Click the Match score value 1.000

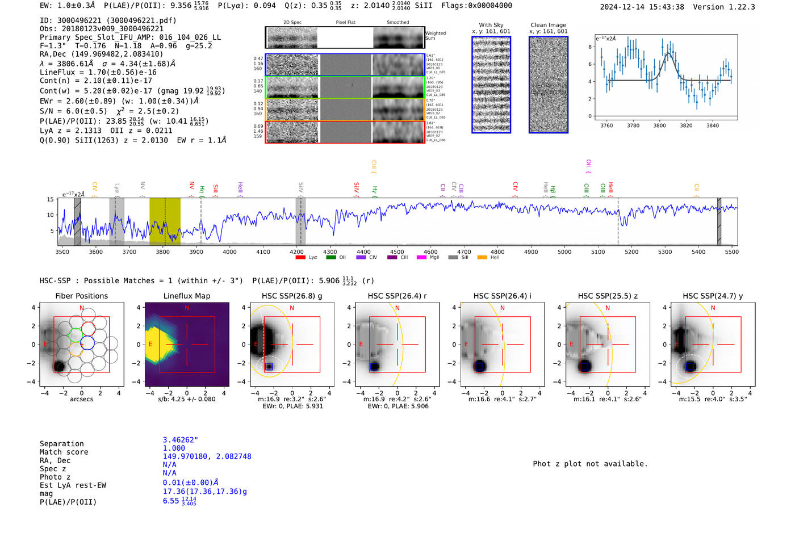click(x=174, y=448)
